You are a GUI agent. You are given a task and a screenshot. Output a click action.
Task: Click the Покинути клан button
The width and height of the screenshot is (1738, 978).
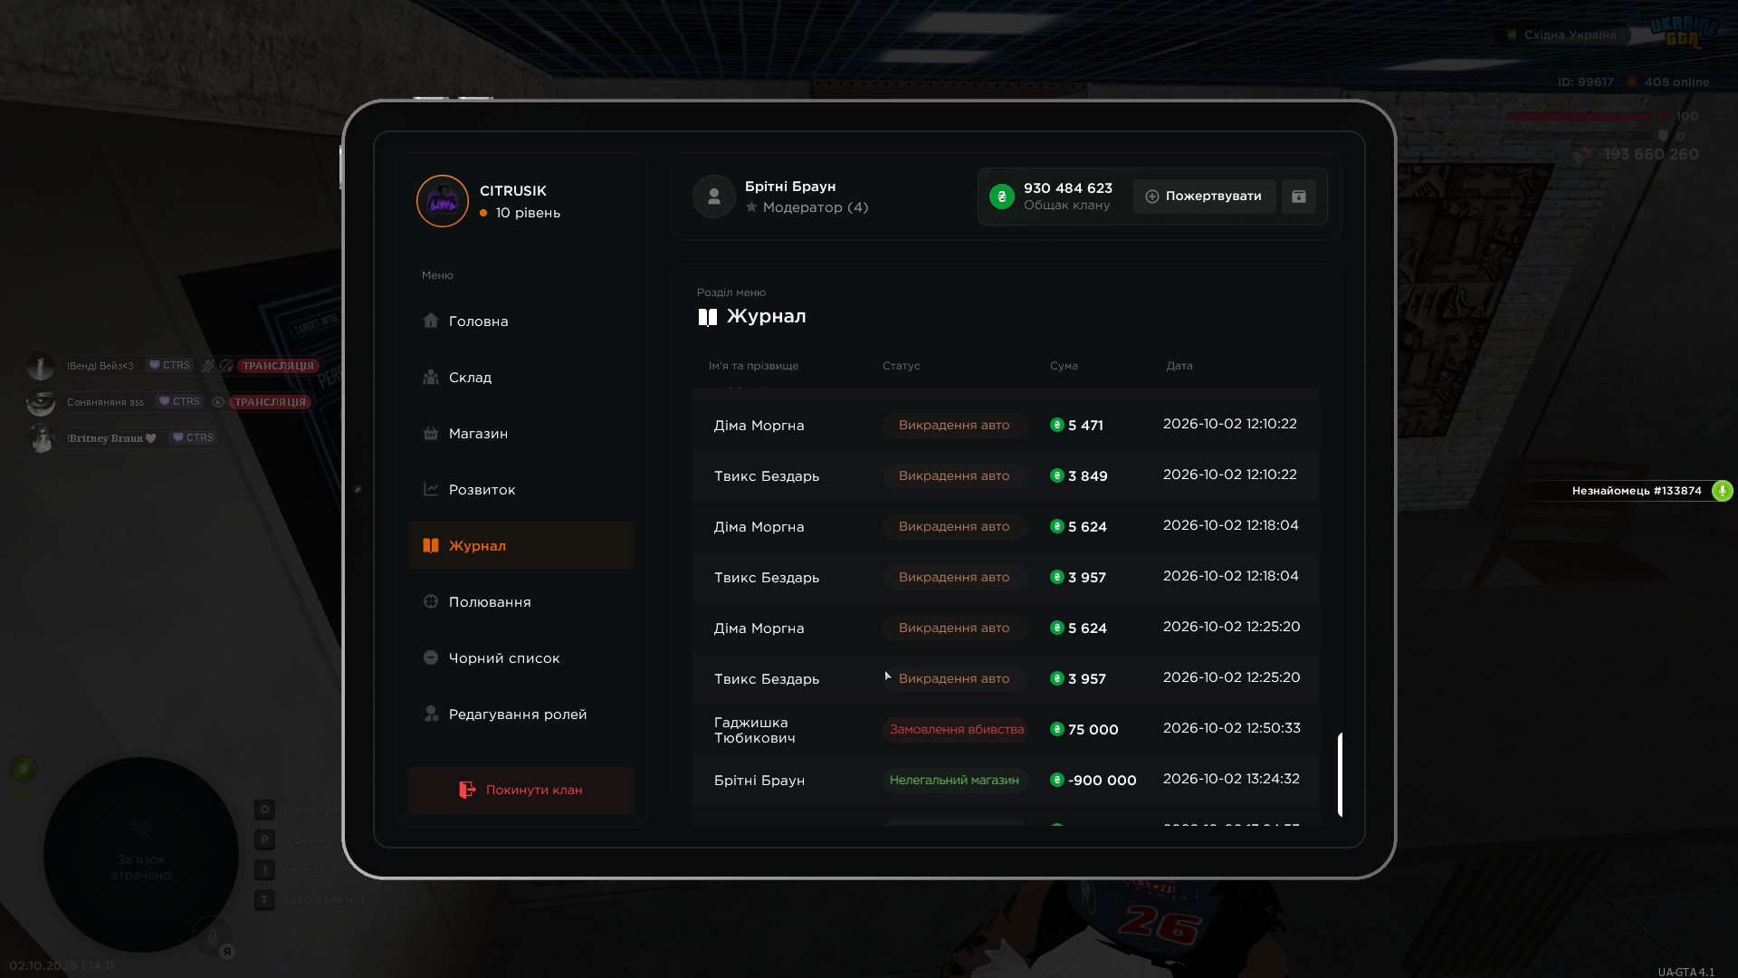point(521,791)
